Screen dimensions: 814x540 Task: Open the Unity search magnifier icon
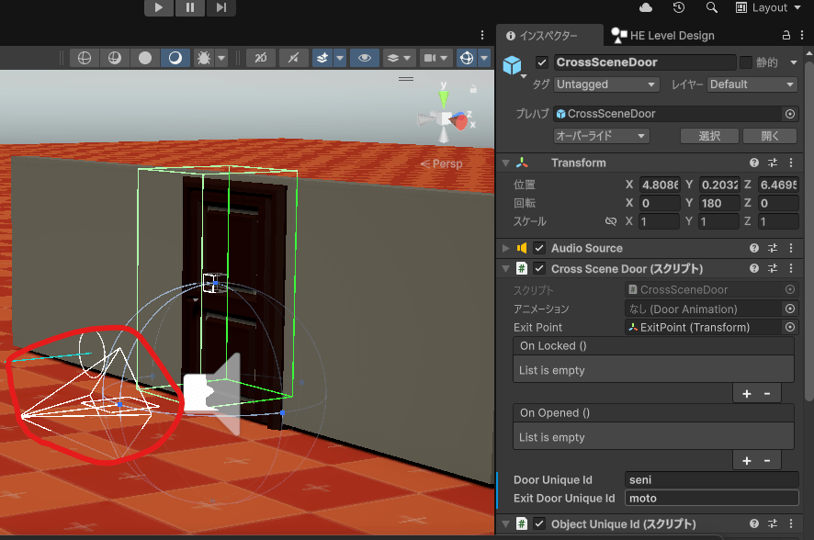coord(712,7)
